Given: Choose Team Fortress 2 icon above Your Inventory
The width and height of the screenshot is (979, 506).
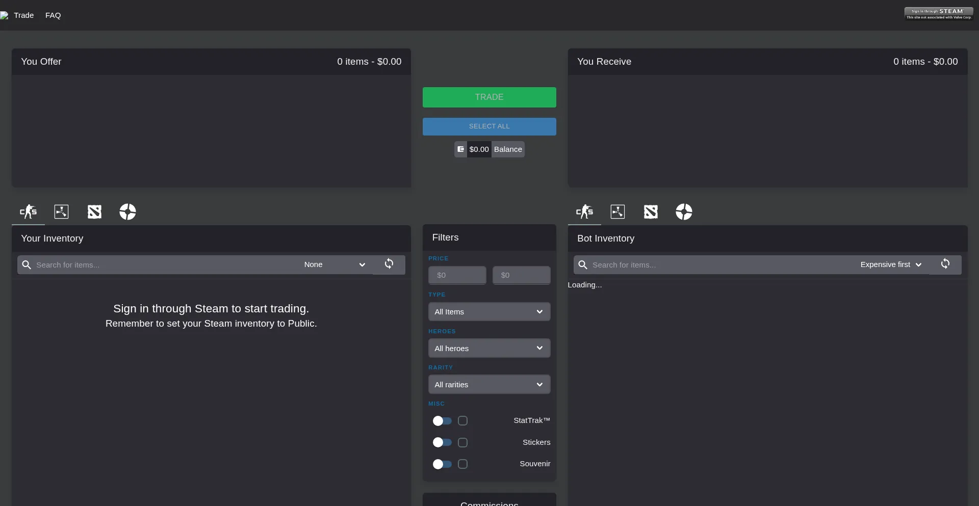Looking at the screenshot, I should 127,211.
